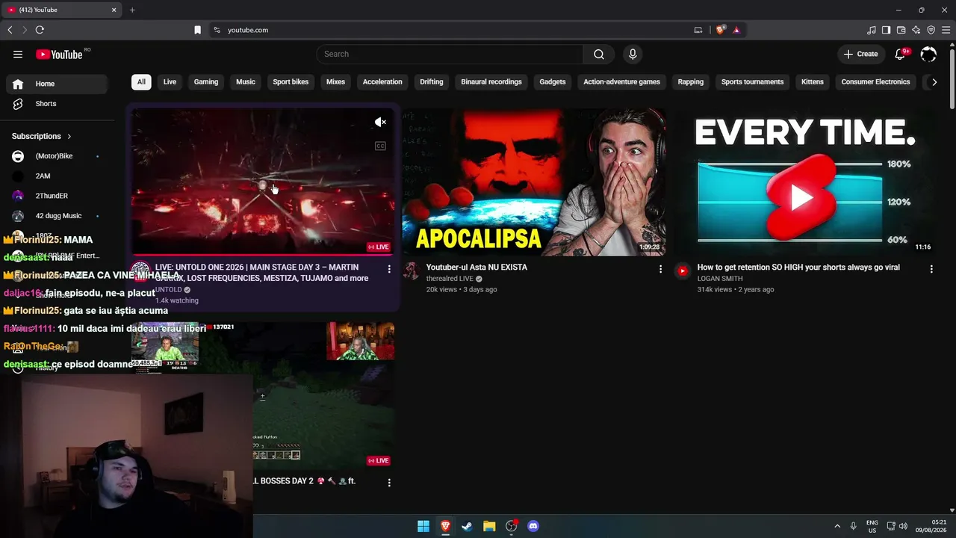Select the Mixes chip
Viewport: 956px width, 538px height.
coord(336,81)
